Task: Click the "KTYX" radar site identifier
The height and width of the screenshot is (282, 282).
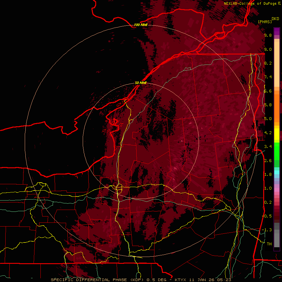Action: point(180,280)
